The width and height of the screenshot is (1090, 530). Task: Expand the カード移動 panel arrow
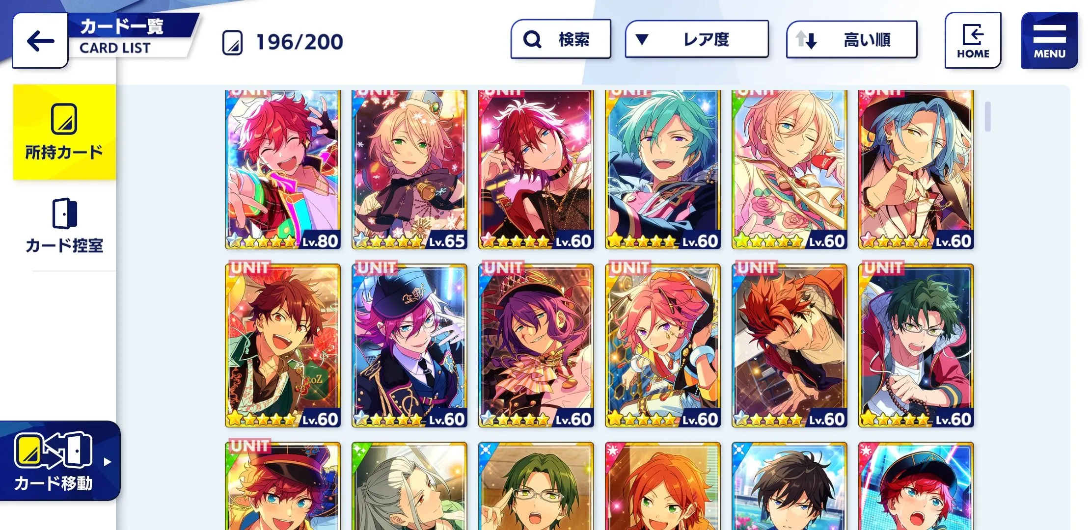108,462
